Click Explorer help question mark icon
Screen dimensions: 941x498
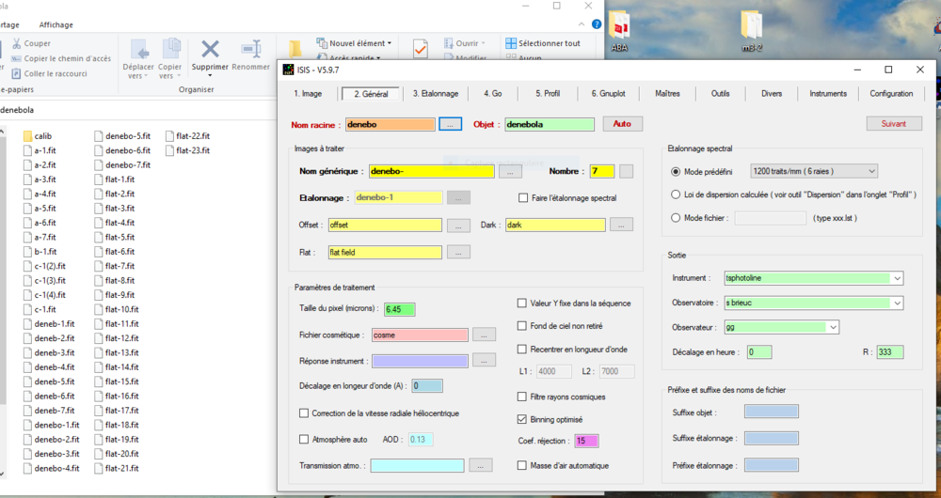click(597, 24)
